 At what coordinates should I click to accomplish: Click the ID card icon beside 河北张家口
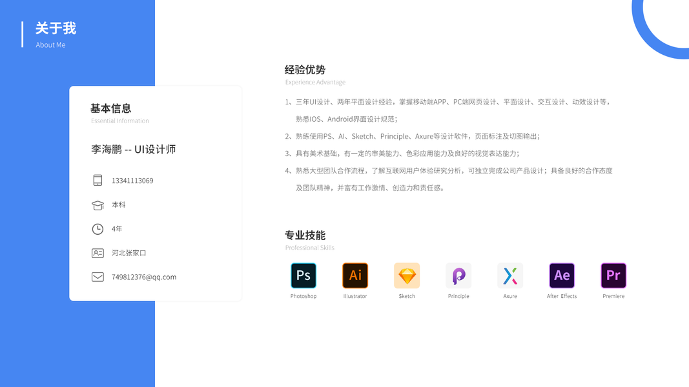[98, 253]
